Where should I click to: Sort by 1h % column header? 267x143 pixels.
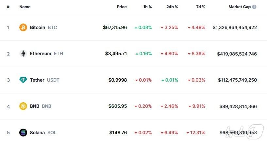[x=147, y=7]
